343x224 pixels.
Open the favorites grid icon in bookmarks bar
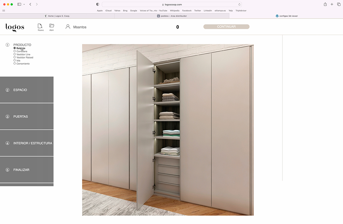pyautogui.click(x=4, y=11)
